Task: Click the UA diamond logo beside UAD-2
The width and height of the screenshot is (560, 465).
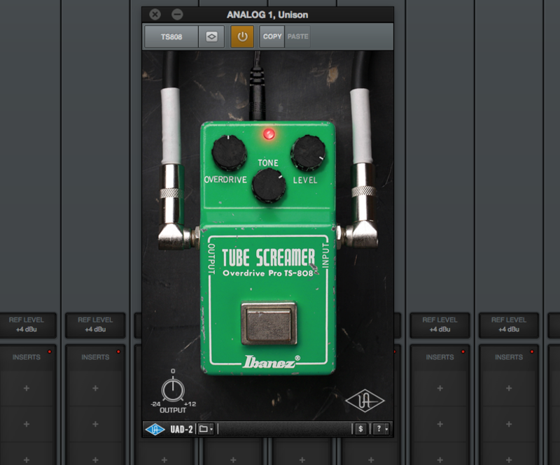Action: tap(155, 429)
